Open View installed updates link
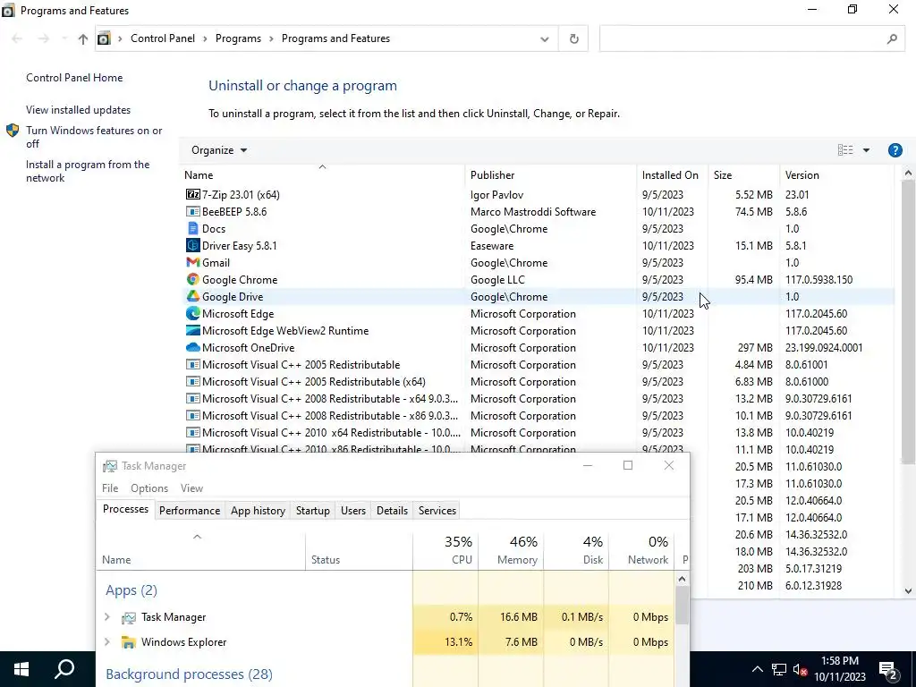 click(x=79, y=110)
